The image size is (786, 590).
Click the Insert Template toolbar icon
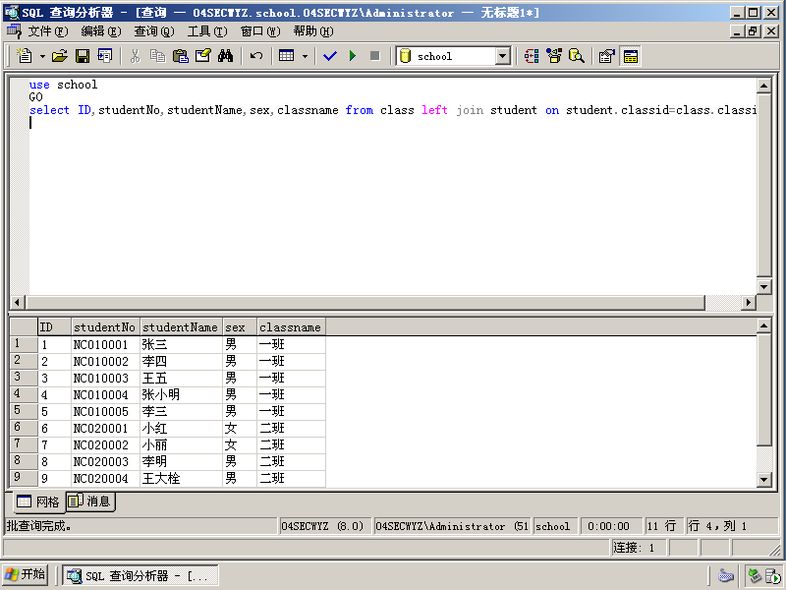click(105, 56)
